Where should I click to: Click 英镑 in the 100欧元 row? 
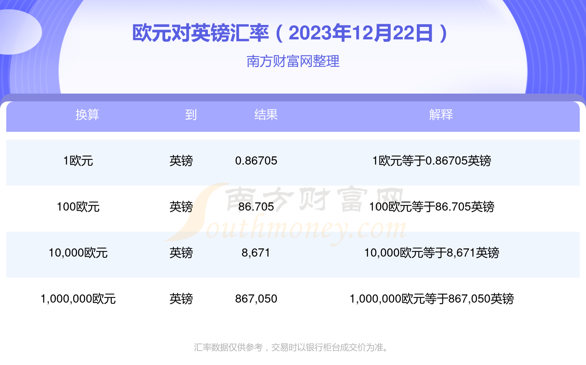[x=181, y=207]
